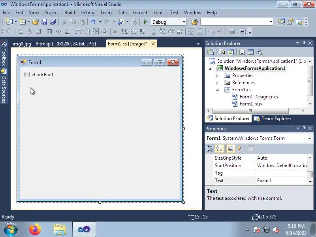Click the Undo arrow icon

click(93, 22)
